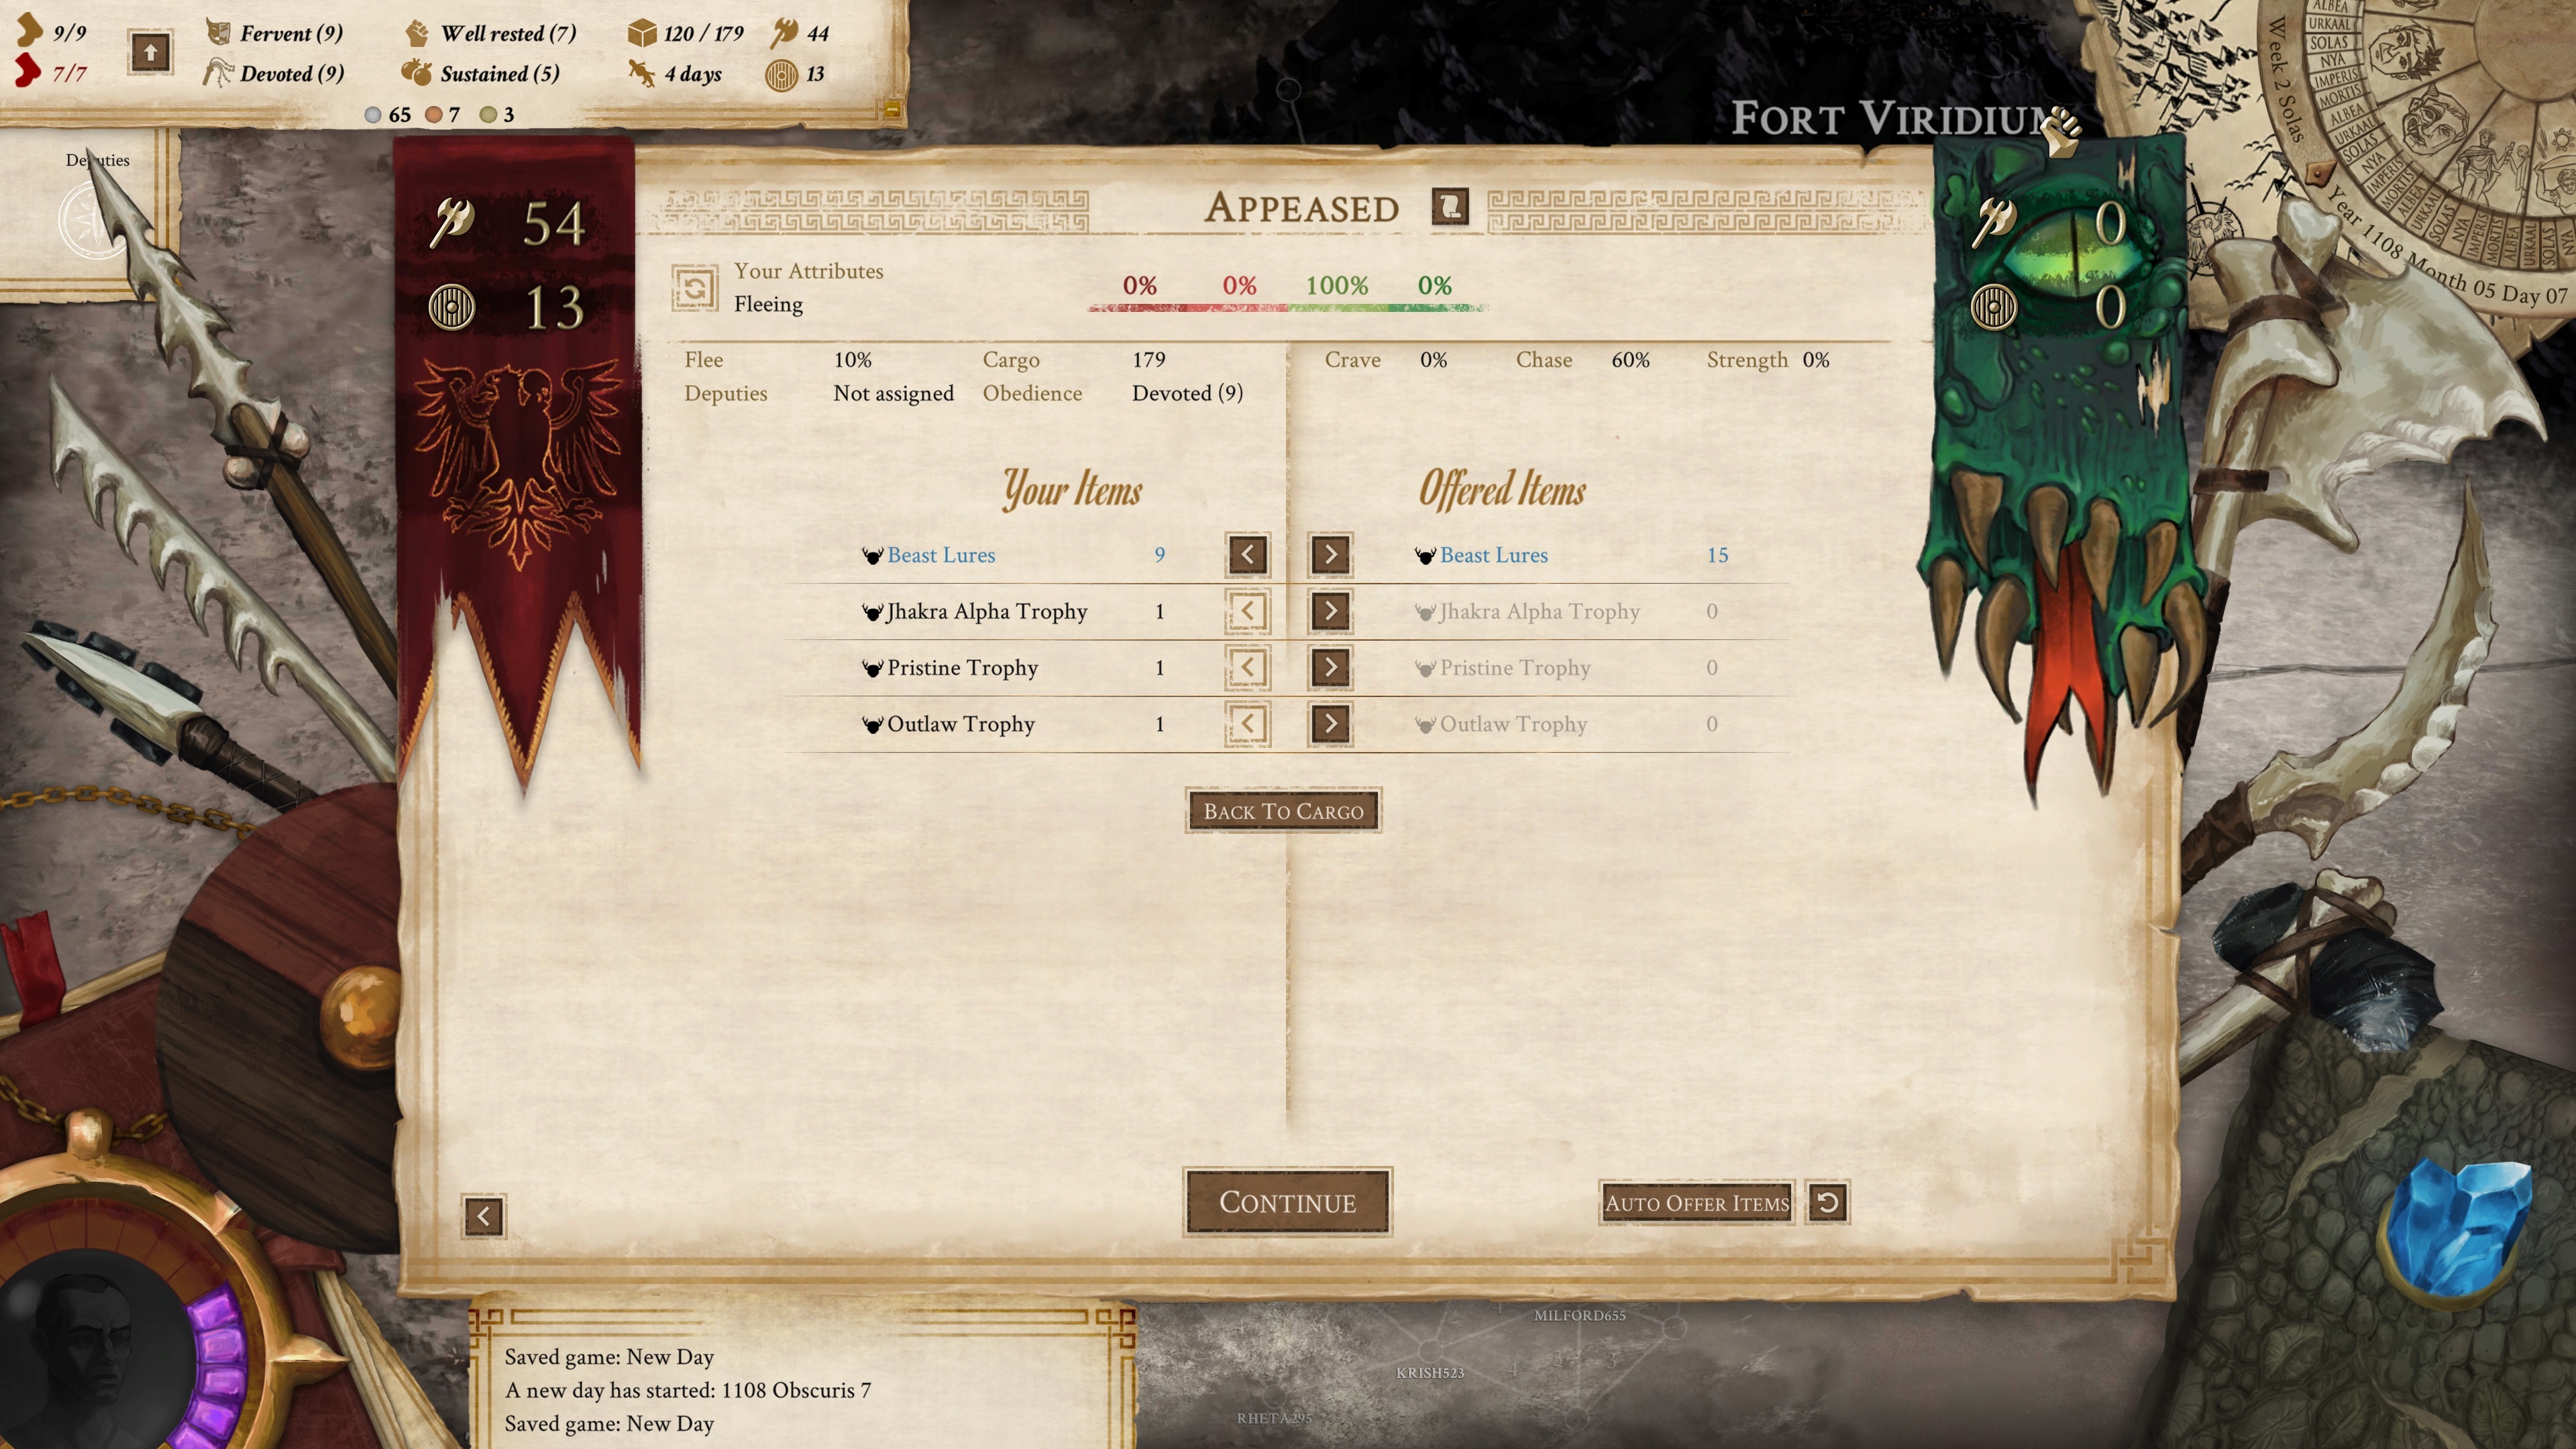Take back Jhakra Alpha Trophy from offer
This screenshot has height=1449, width=2576.
pos(1247,611)
